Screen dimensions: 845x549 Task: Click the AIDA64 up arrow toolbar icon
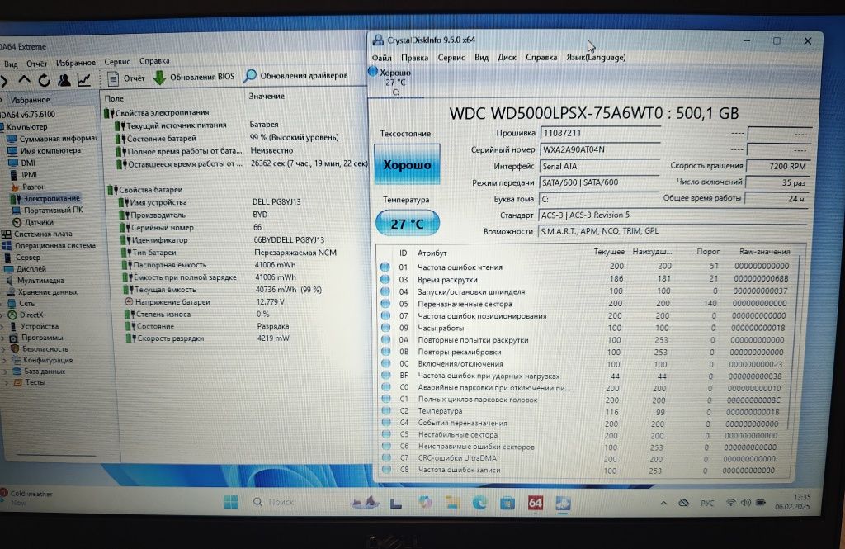pyautogui.click(x=24, y=80)
